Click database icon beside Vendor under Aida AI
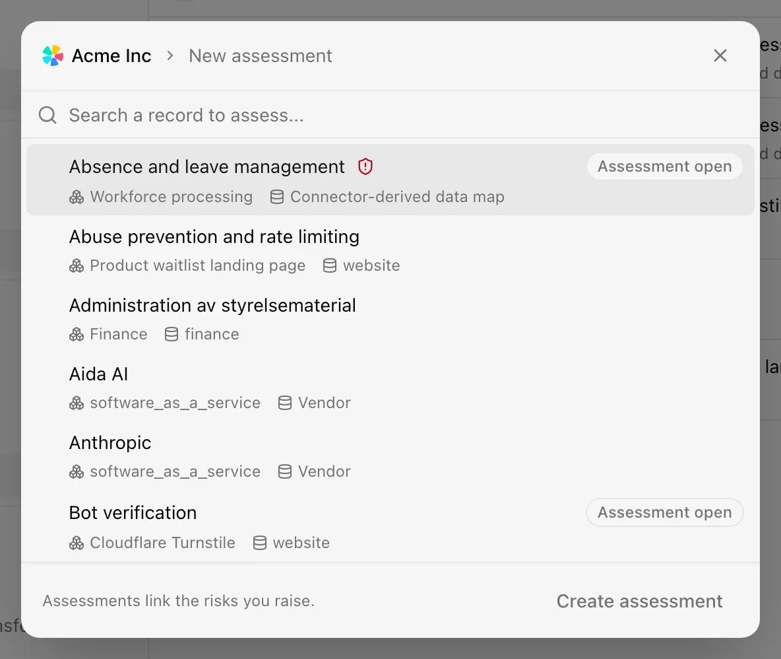 (x=285, y=403)
